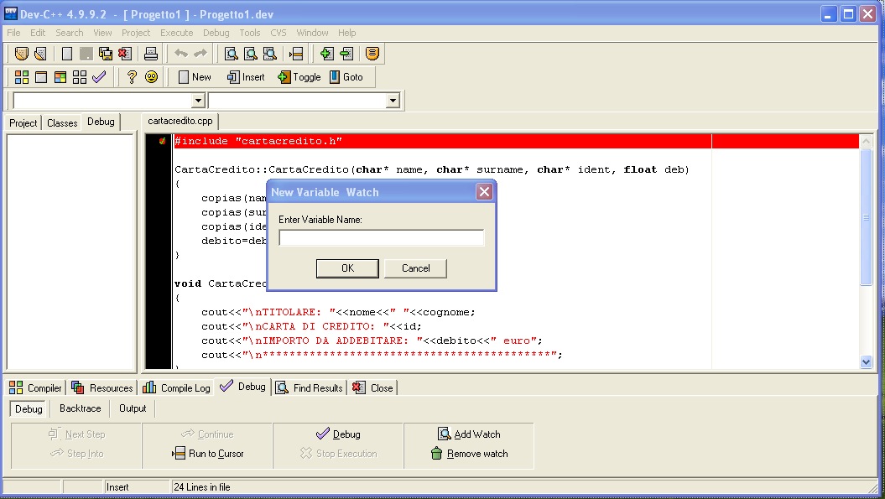Click the Compile icon with four colored squares
Viewport: 885px width, 499px height.
point(22,77)
